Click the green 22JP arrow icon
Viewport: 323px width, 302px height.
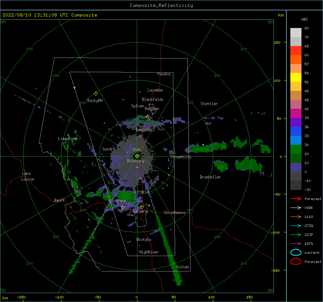pos(296,234)
